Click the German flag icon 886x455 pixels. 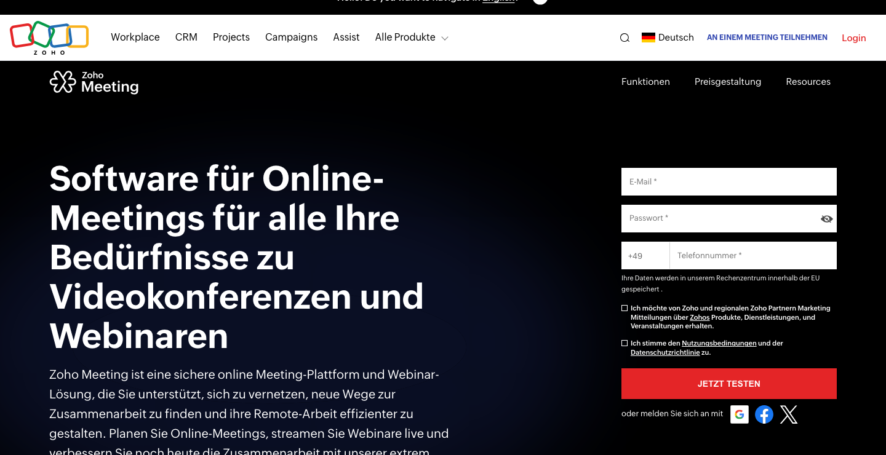pos(649,38)
